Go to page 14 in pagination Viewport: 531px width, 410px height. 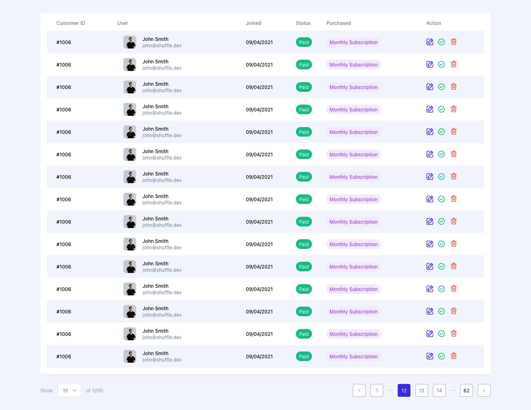pyautogui.click(x=439, y=390)
